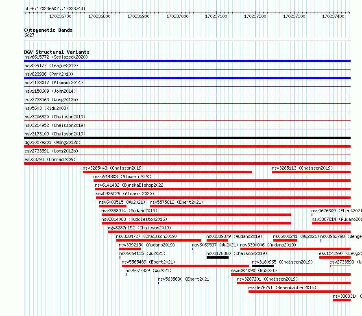This screenshot has width=362, height=316.
Task: Click ruler position 170237400
Action: coord(333,16)
